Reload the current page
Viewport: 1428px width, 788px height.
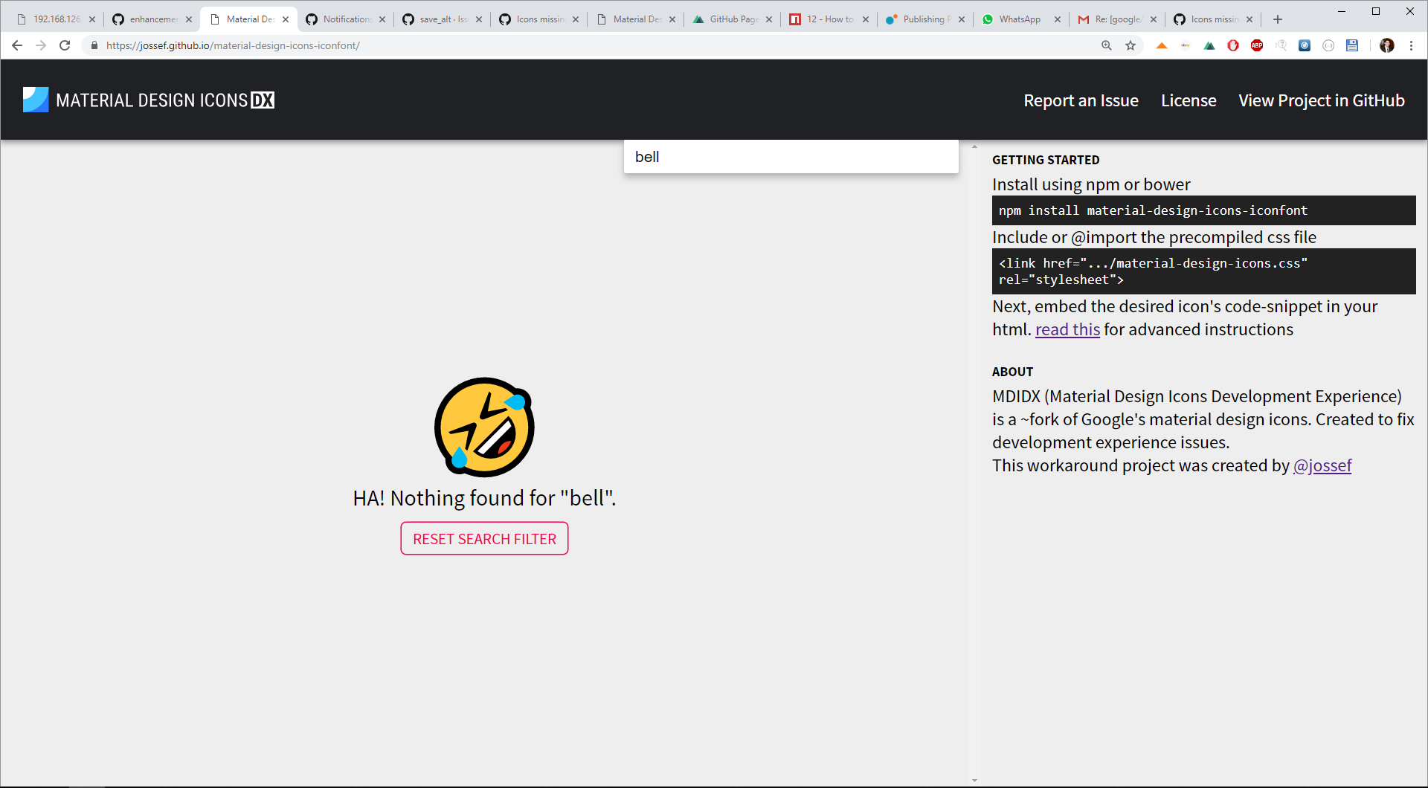click(x=65, y=45)
